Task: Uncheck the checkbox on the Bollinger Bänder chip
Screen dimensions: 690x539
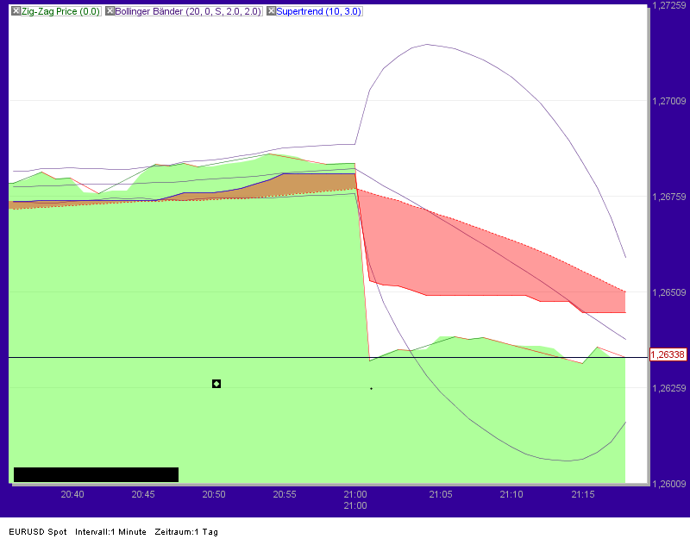Action: tap(109, 12)
